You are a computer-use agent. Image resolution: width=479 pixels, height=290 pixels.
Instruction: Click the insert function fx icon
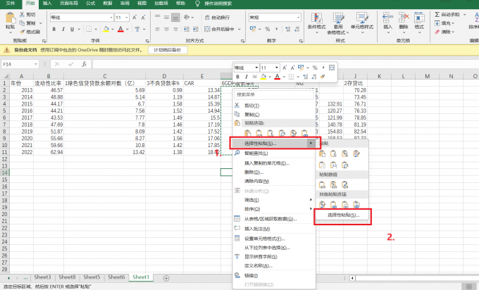click(85, 64)
